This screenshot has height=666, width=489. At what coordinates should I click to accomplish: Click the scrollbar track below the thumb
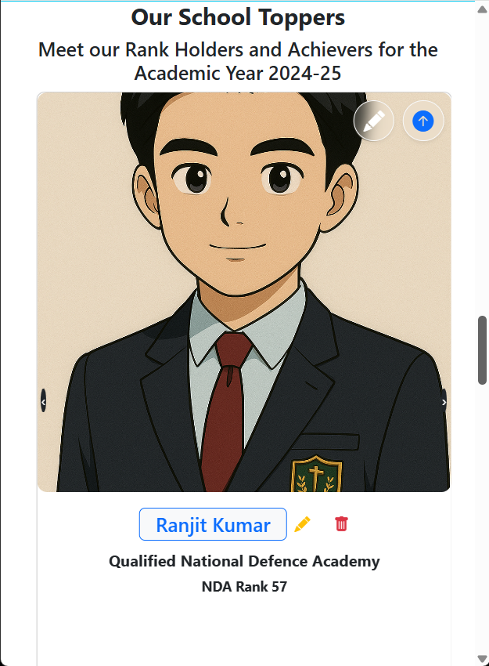pyautogui.click(x=482, y=518)
